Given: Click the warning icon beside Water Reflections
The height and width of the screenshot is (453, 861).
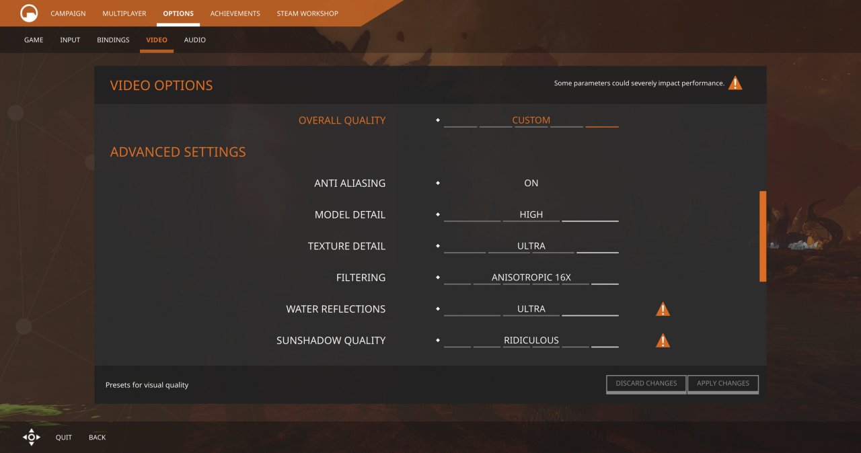Looking at the screenshot, I should tap(663, 309).
